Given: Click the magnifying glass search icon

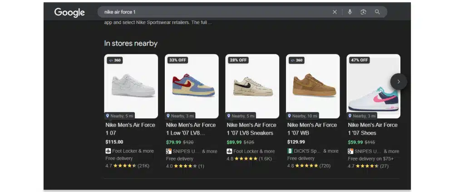Looking at the screenshot, I should point(377,12).
